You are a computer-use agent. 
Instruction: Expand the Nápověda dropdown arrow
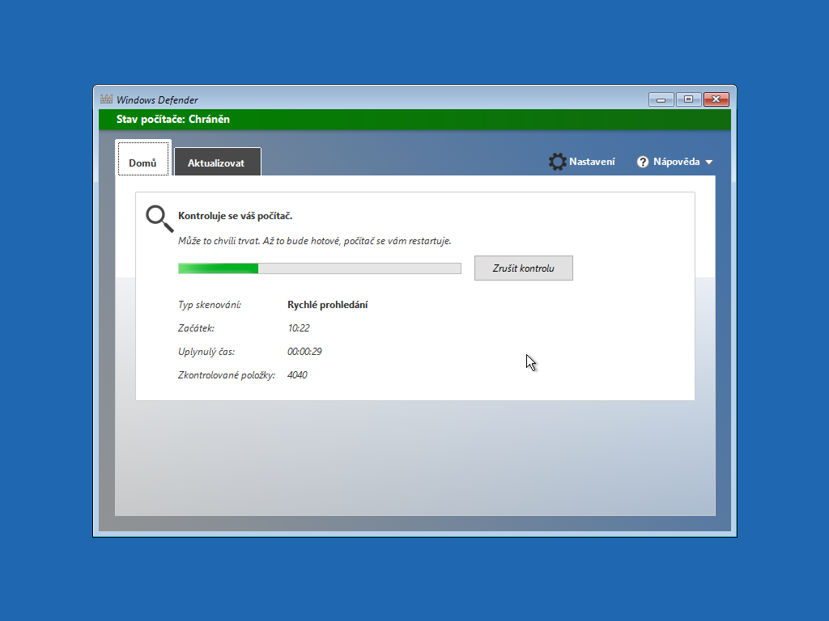[x=709, y=162]
